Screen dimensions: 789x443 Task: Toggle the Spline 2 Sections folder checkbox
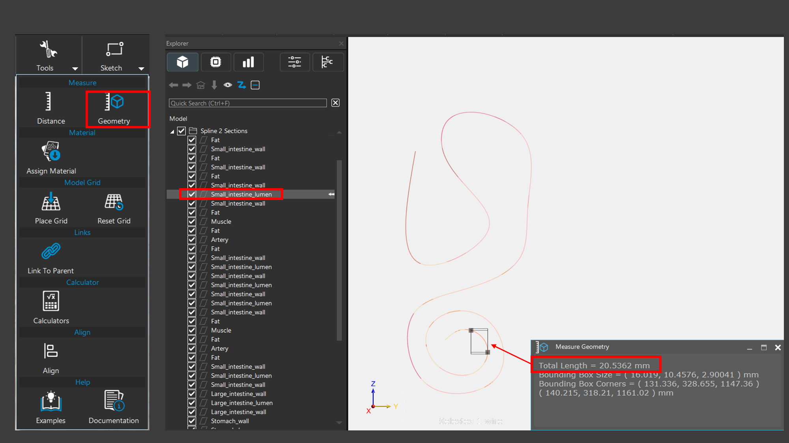click(x=181, y=131)
